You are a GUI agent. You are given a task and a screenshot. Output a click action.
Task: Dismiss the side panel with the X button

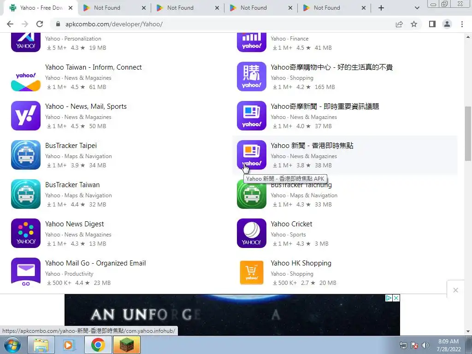[456, 290]
